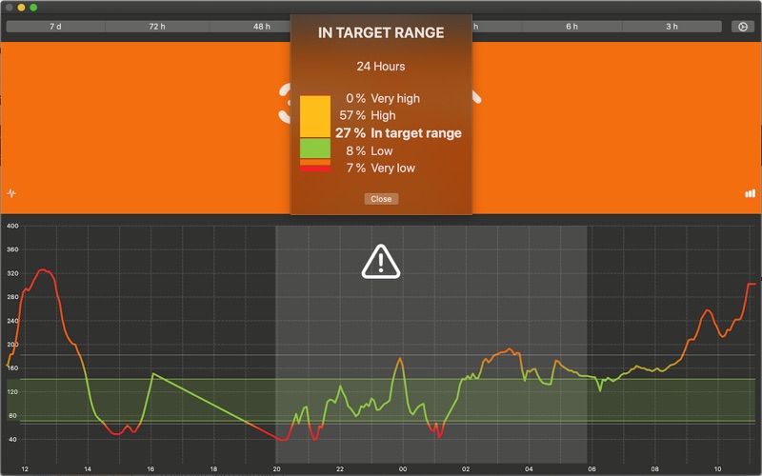Click the red Very low bar segment
Viewport: 762px width, 476px height.
tap(315, 169)
